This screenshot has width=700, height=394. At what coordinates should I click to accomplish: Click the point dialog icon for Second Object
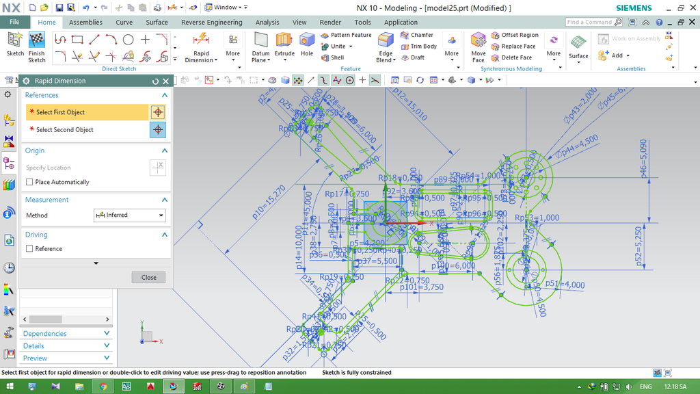point(158,130)
